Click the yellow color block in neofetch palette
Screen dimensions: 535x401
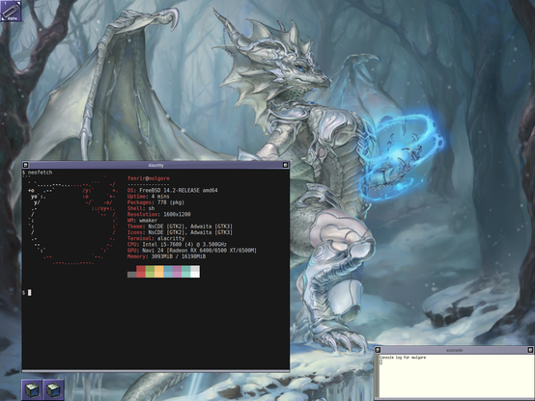(158, 272)
